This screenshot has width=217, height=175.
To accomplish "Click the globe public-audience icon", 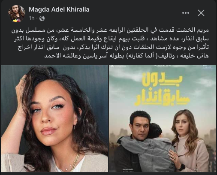I will 42,18.
